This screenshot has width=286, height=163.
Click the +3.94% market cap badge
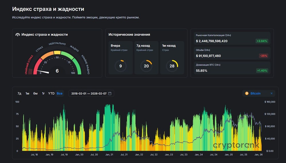262,41
